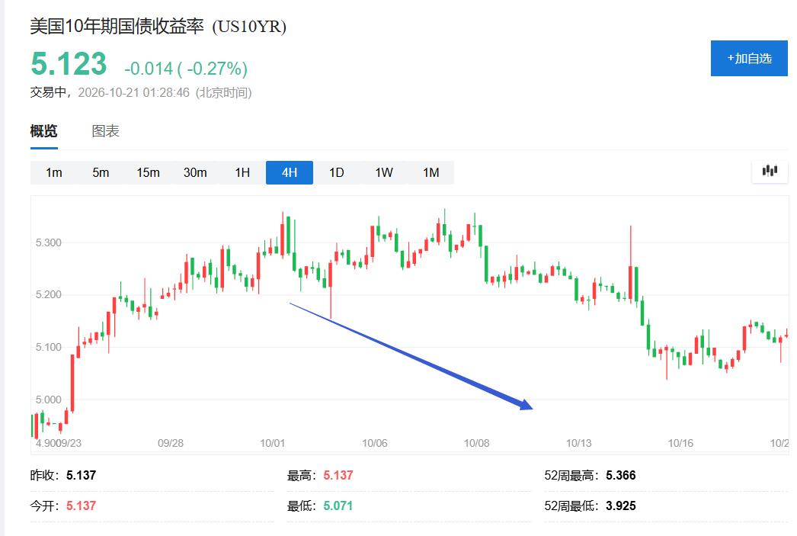Click the 10/01 date axis label

point(273,443)
